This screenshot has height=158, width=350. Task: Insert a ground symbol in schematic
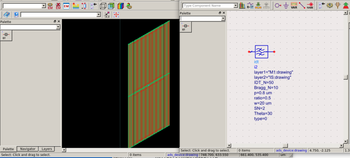click(x=285, y=5)
